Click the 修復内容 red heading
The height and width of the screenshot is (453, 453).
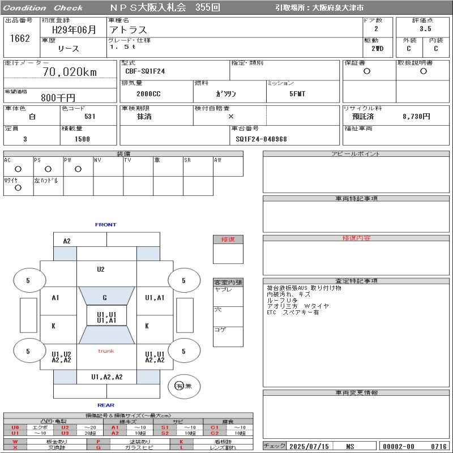[356, 238]
